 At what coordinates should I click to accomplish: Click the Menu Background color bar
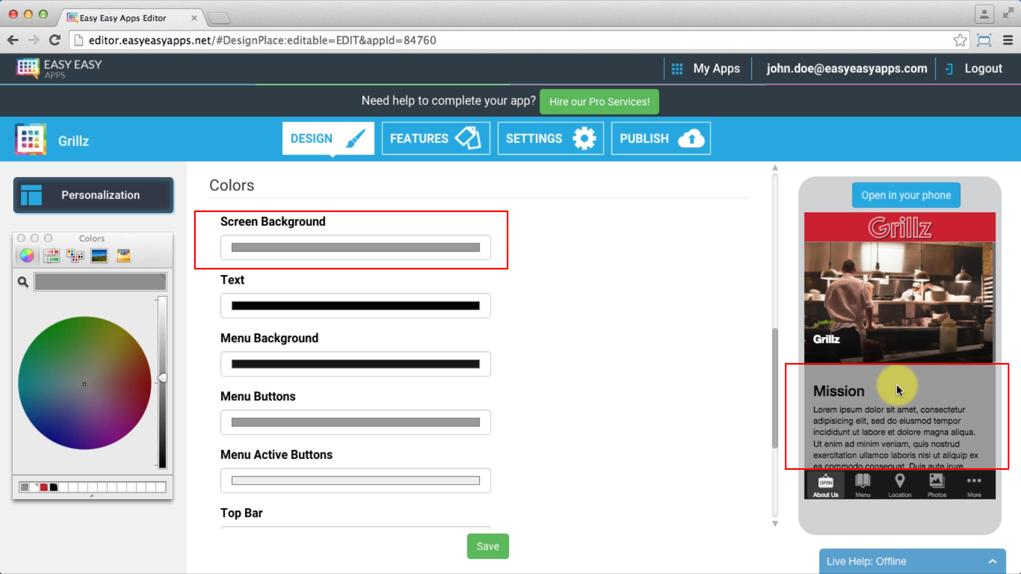pyautogui.click(x=355, y=363)
